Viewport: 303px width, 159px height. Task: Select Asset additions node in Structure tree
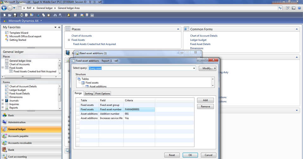click(98, 86)
